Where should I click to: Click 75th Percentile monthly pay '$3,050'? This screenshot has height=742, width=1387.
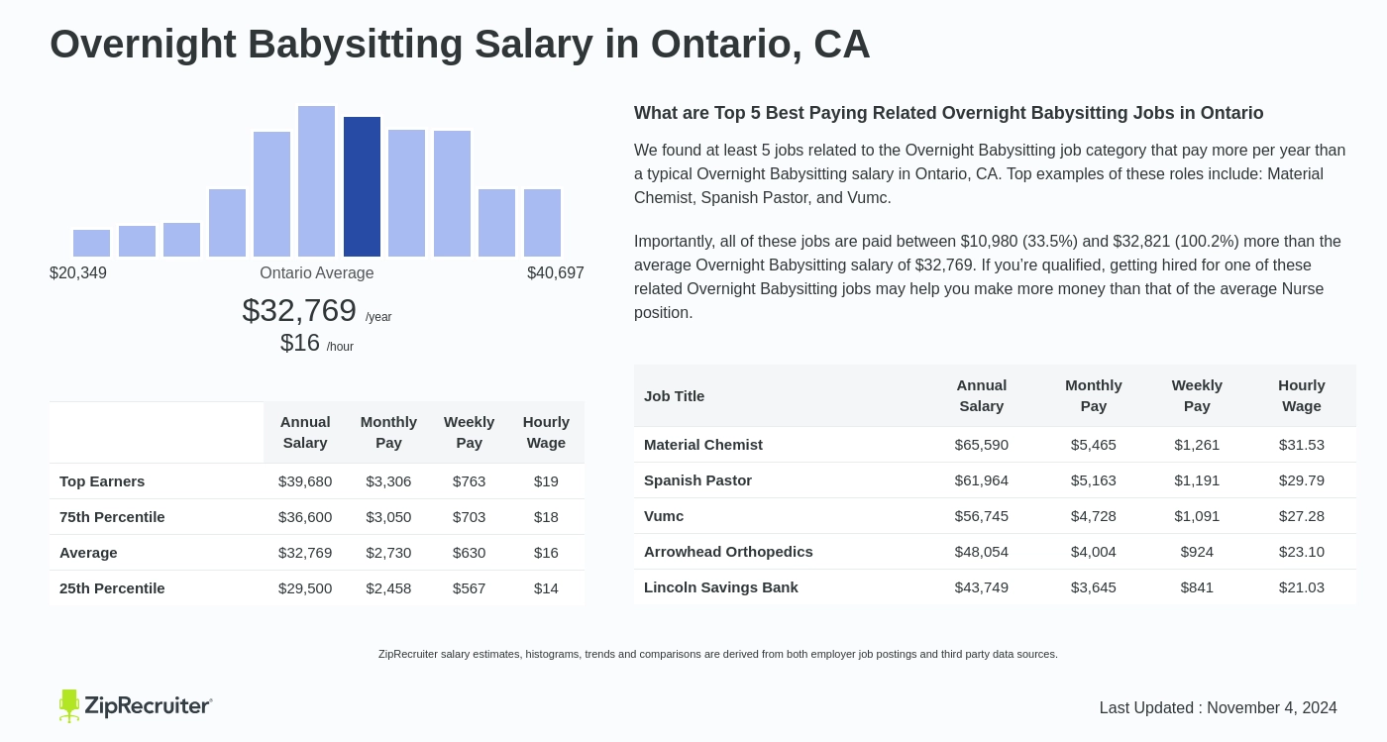coord(388,516)
